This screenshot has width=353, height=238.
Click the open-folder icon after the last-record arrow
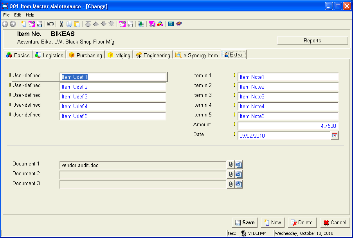tap(122, 24)
